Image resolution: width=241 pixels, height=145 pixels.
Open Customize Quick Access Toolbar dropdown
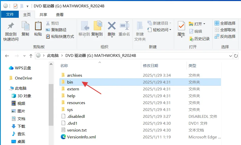(27, 6)
